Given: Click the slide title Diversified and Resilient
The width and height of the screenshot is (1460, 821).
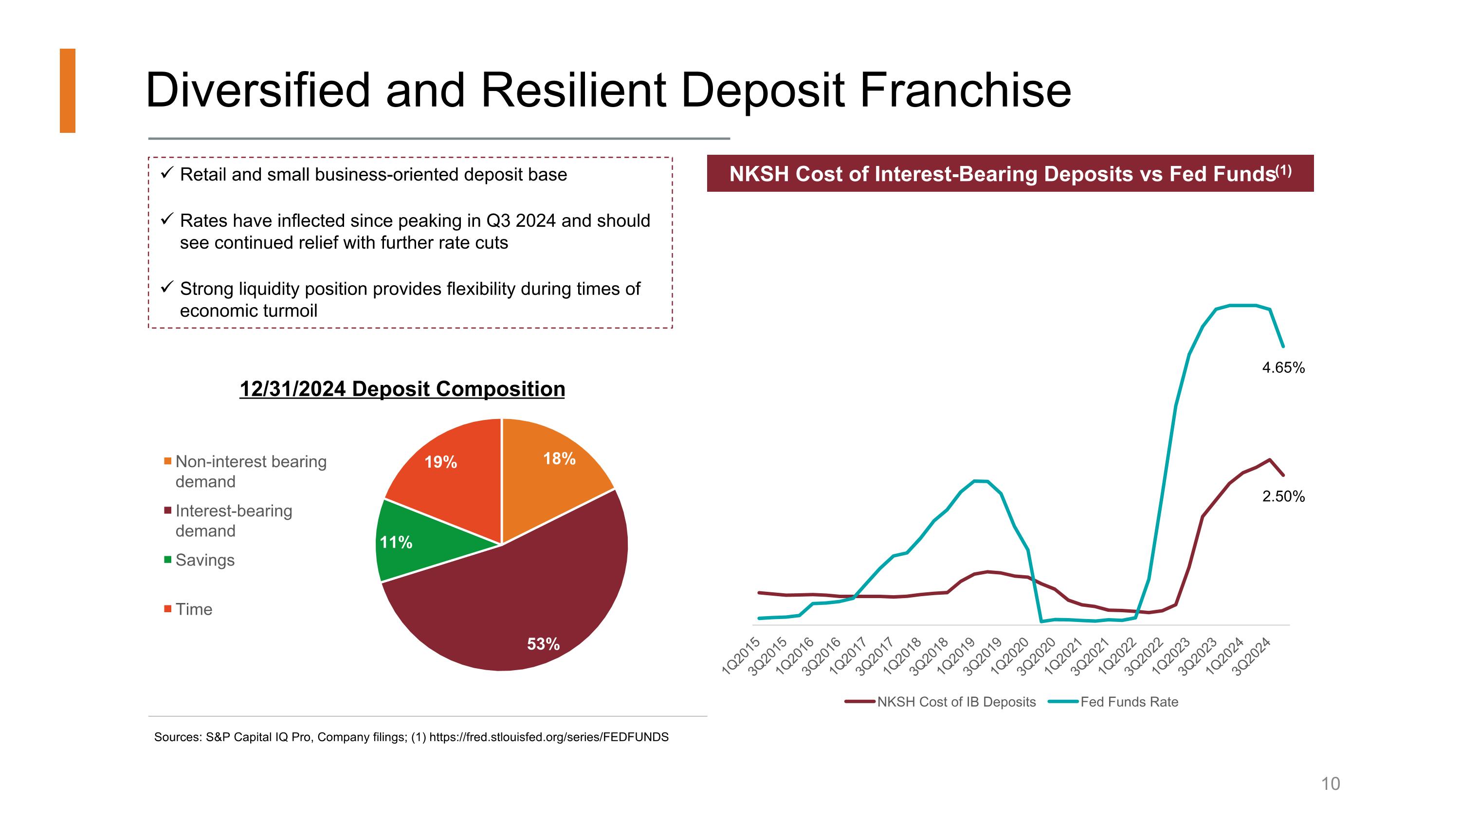Looking at the screenshot, I should [607, 90].
